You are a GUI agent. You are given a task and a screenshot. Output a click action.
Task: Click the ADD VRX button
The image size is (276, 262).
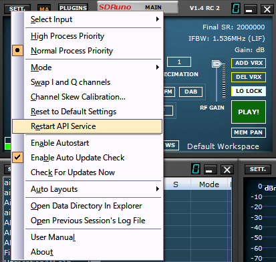click(249, 63)
